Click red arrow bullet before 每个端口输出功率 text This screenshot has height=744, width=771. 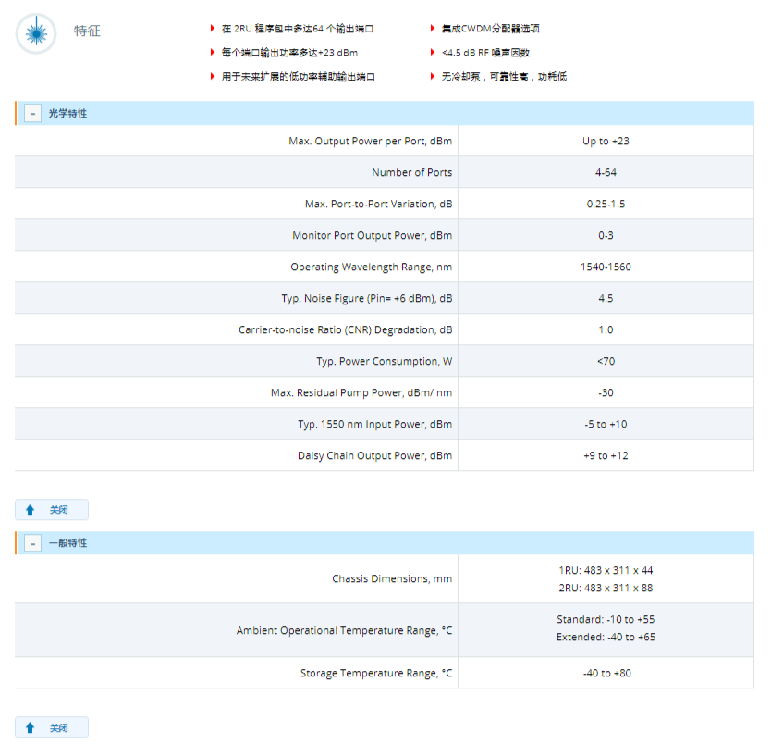(213, 53)
